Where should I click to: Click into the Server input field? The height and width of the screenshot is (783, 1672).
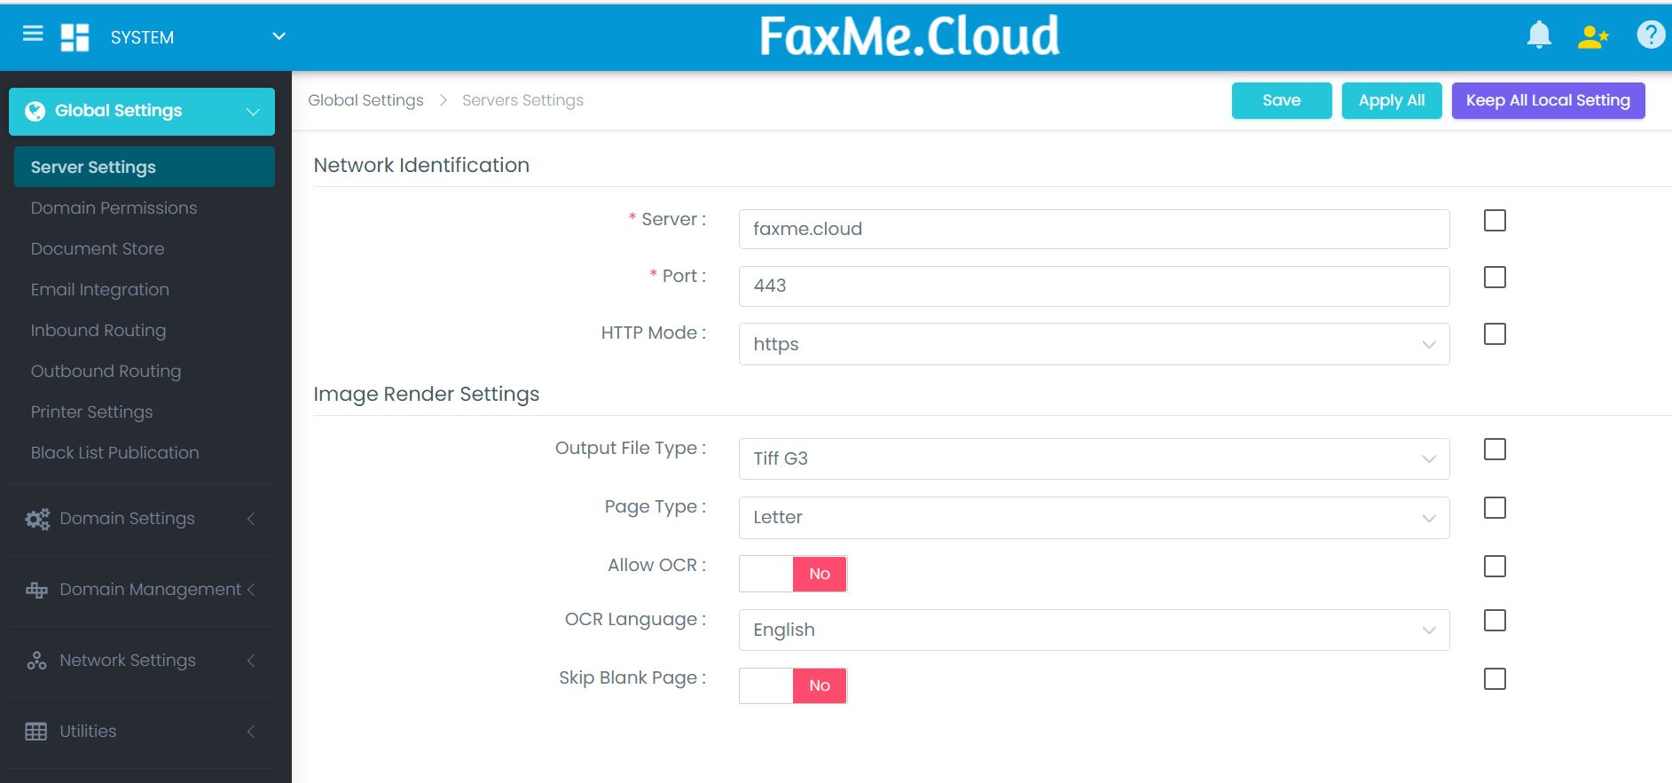click(1094, 229)
